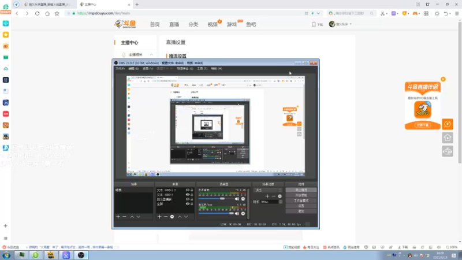
Task: Click the browser forward arrow
Action: pyautogui.click(x=27, y=13)
